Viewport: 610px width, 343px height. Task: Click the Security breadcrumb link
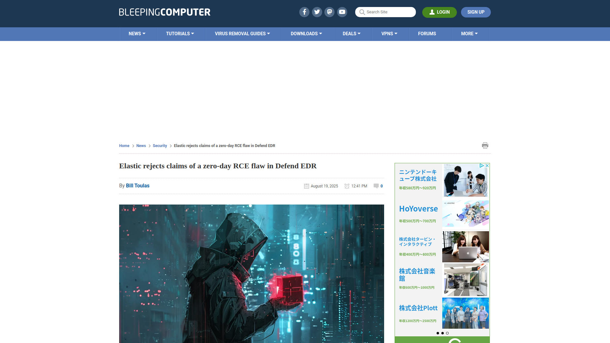pos(160,146)
